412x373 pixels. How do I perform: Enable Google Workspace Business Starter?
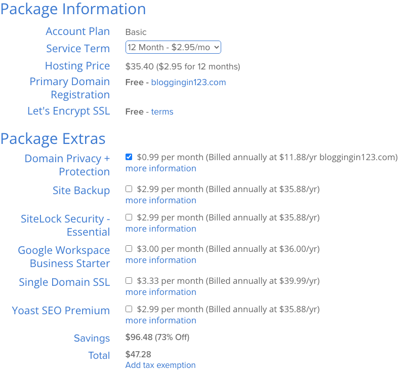129,248
